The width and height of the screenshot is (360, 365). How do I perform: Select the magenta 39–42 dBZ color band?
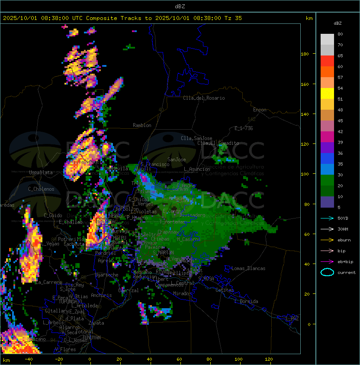click(327, 137)
